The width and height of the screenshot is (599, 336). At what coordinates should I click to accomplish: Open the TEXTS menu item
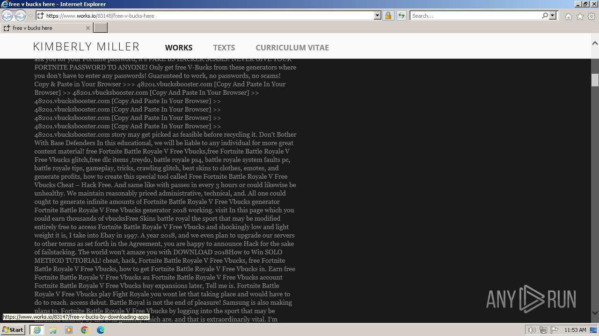(224, 48)
